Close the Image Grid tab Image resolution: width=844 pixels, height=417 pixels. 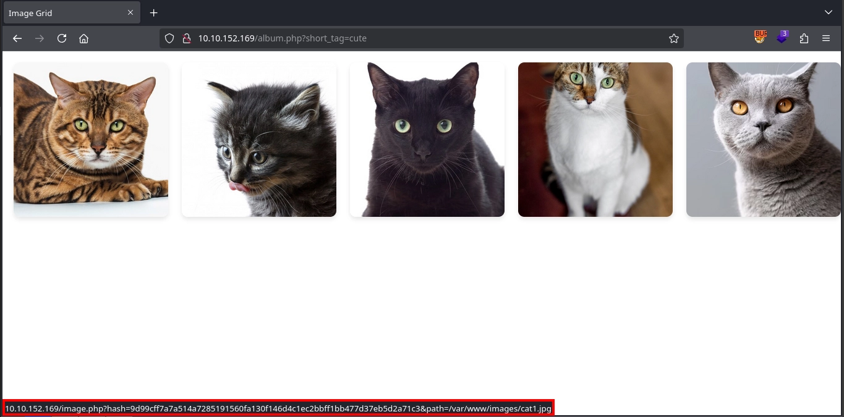(130, 13)
